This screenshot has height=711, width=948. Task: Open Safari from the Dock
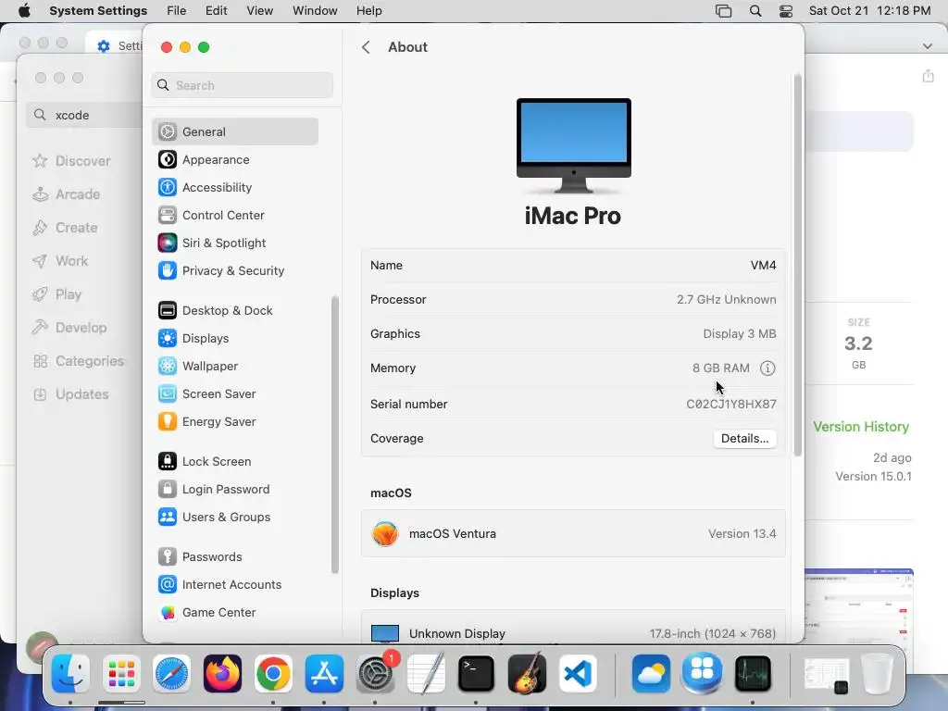tap(171, 674)
